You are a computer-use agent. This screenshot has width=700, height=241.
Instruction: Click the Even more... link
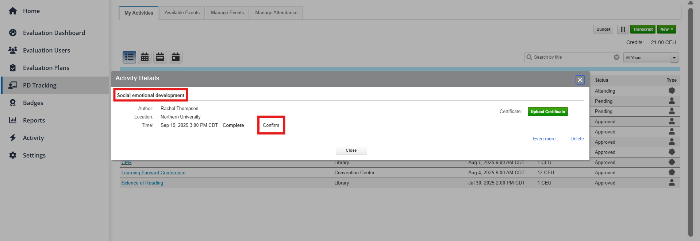point(546,139)
